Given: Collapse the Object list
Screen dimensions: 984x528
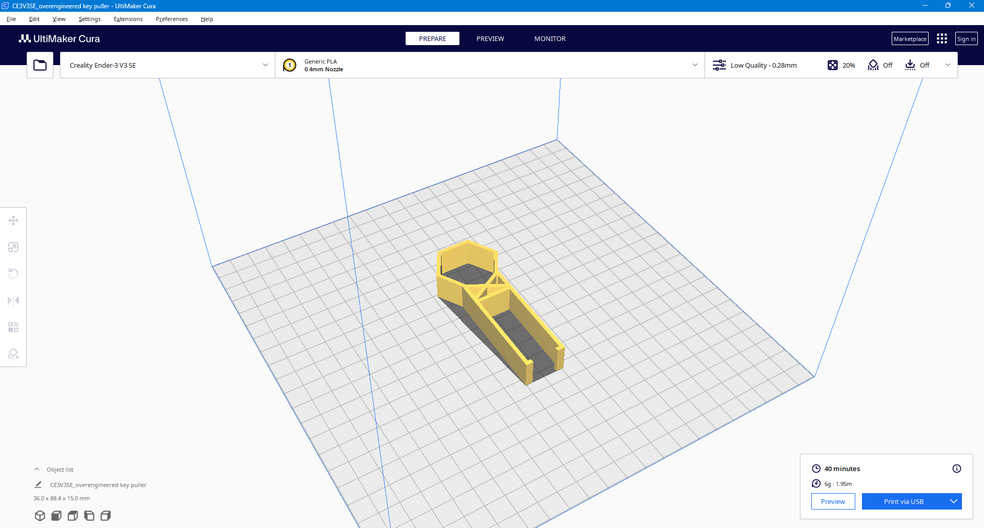Looking at the screenshot, I should click(36, 469).
